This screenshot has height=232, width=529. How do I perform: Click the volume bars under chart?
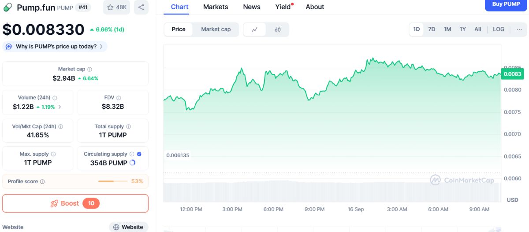pos(332,191)
